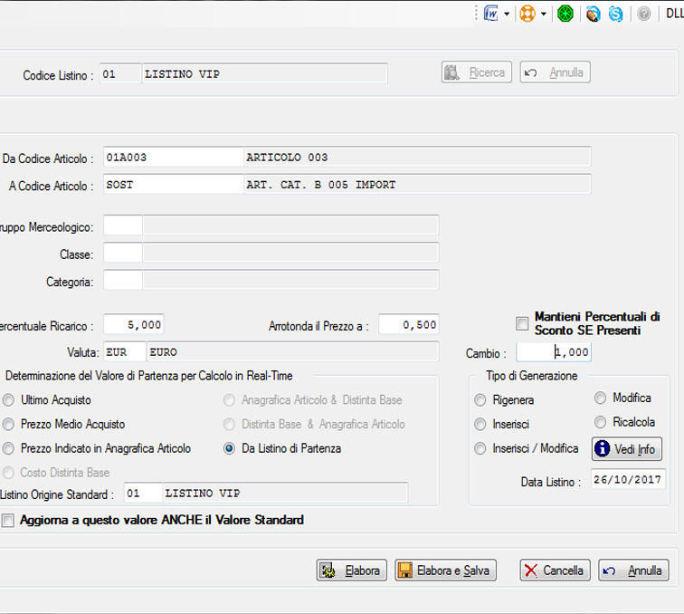This screenshot has width=684, height=614.
Task: Select Rigenera generation type
Action: point(480,400)
